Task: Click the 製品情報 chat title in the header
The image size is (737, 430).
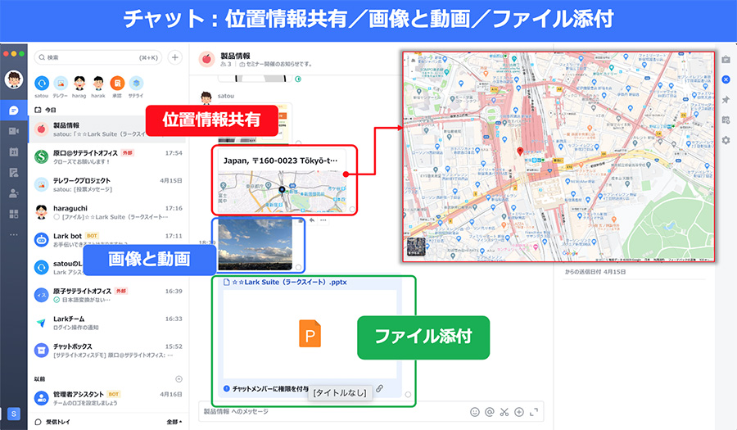Action: coord(236,56)
